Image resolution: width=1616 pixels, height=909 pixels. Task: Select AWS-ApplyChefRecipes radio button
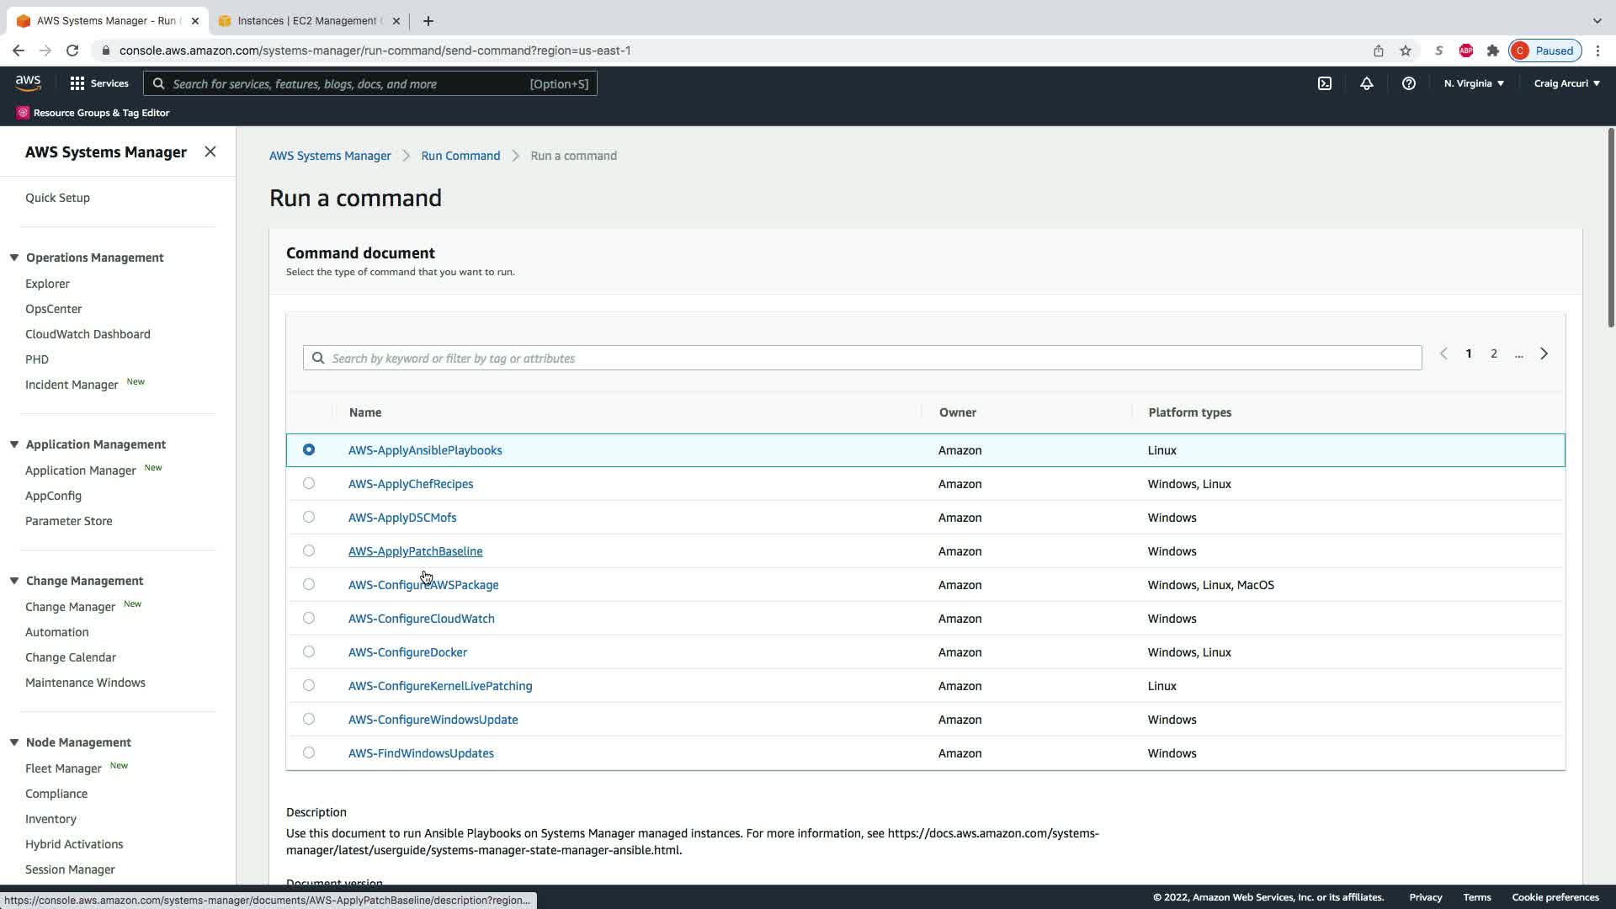pyautogui.click(x=309, y=483)
